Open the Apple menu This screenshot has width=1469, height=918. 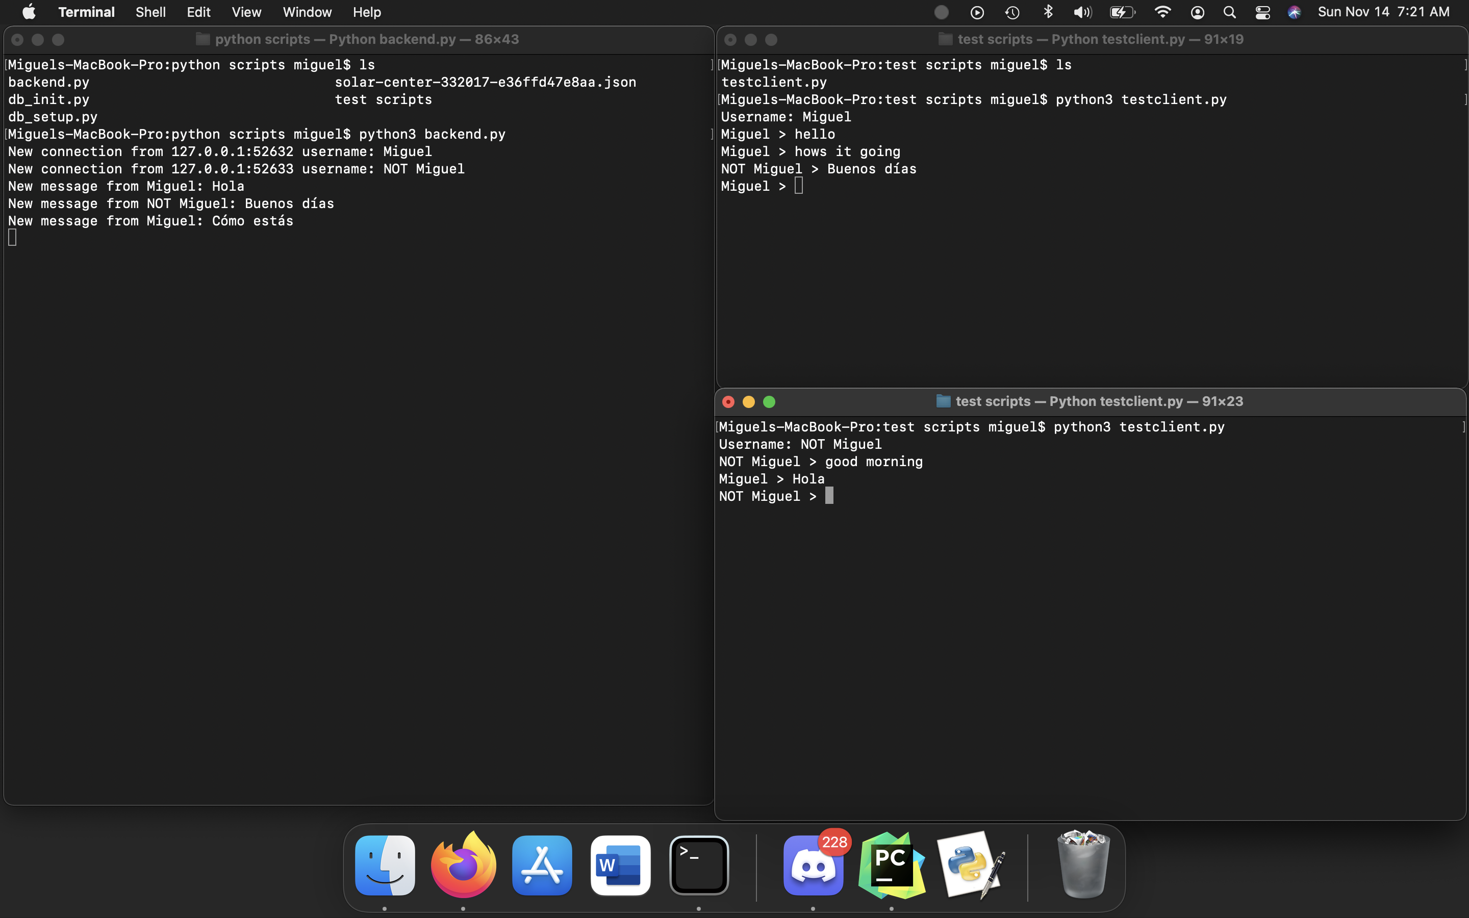[x=29, y=12]
